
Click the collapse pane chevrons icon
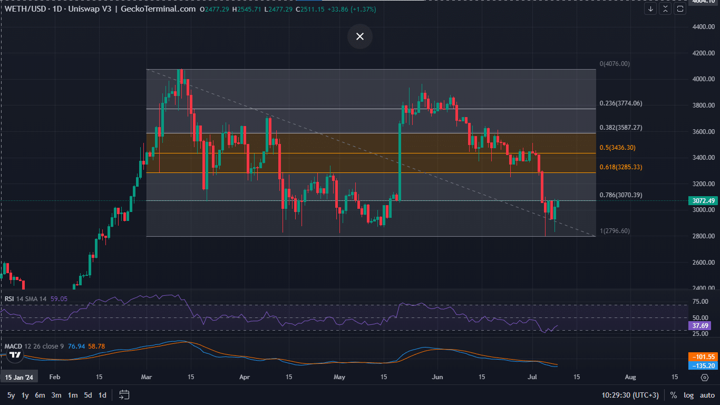[665, 9]
